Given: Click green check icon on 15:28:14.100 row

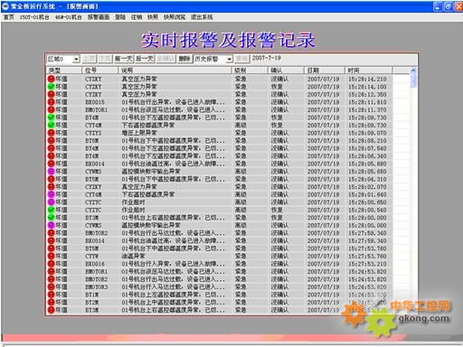Looking at the screenshot, I should (51, 87).
